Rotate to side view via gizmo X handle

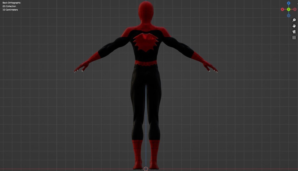(x=282, y=9)
